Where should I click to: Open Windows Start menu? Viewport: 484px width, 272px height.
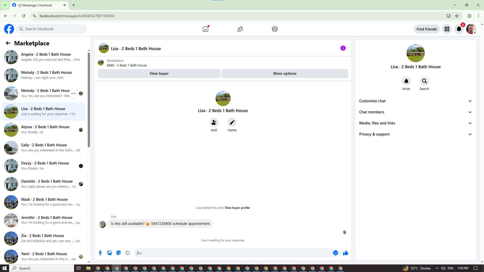(x=5, y=268)
